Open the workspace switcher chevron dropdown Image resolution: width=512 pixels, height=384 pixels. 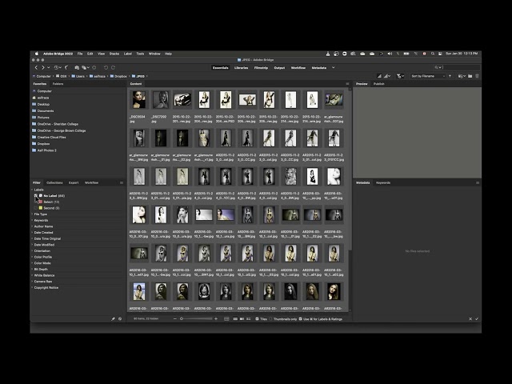(334, 67)
